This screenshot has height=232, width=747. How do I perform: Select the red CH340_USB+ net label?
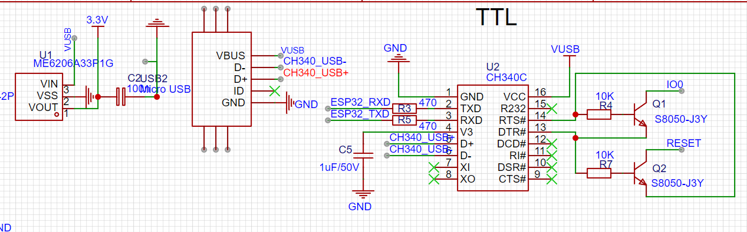coord(316,73)
